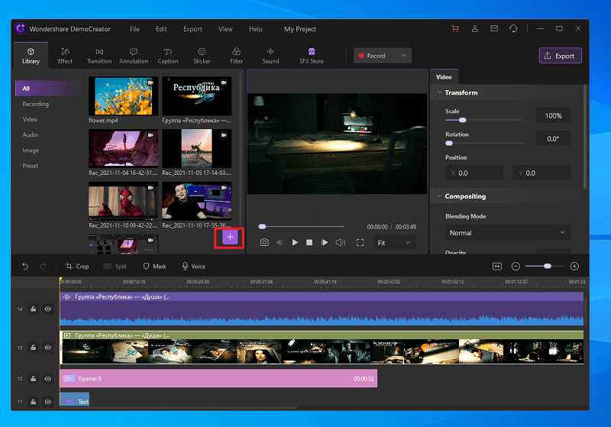Open the Export menu in menu bar
The width and height of the screenshot is (611, 427).
click(192, 29)
